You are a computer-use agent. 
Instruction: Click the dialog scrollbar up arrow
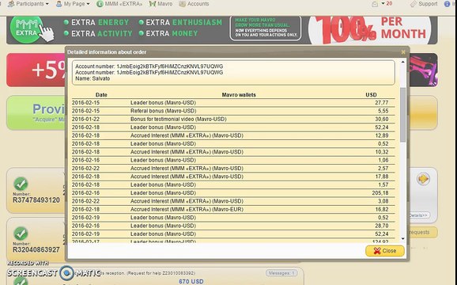click(x=402, y=62)
